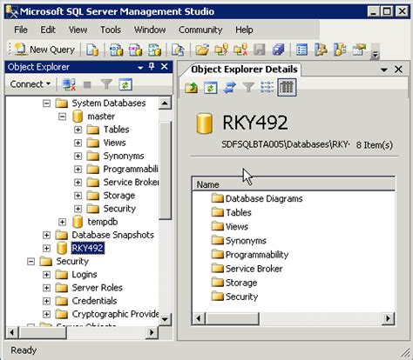This screenshot has width=413, height=360.
Task: Click Database Engine Query icon in toolbar
Action: pyautogui.click(x=92, y=50)
